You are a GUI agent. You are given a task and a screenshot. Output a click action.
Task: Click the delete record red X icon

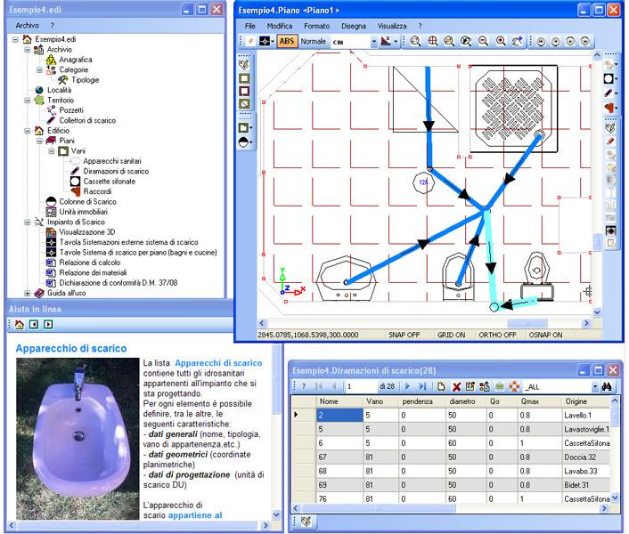tap(456, 387)
